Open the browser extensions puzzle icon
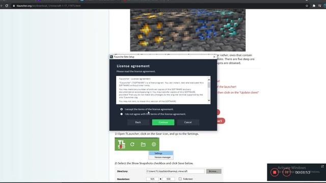The width and height of the screenshot is (326, 183). (314, 6)
